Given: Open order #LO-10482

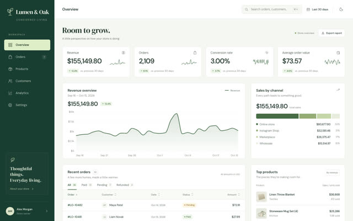Looking at the screenshot, I should [75, 205].
